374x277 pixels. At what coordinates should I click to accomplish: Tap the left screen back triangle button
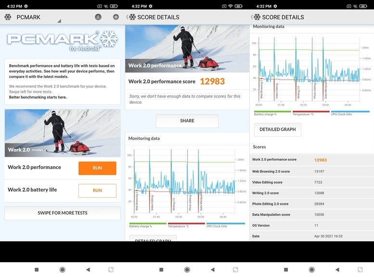(x=88, y=270)
